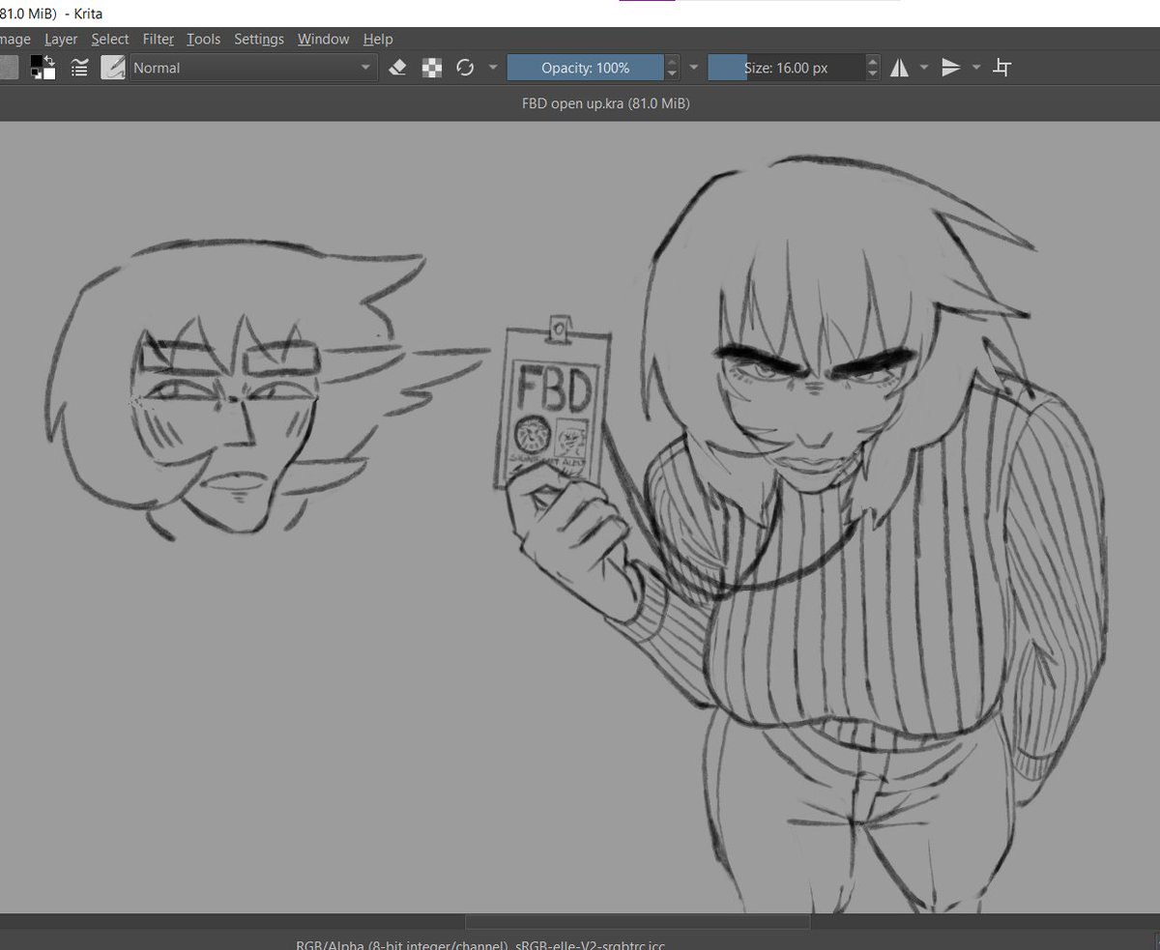Activate vertical mirror painting
1160x950 pixels.
pyautogui.click(x=952, y=68)
